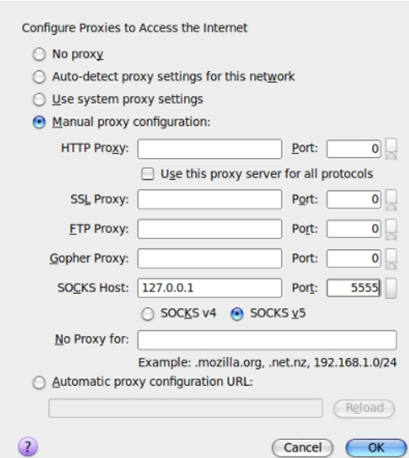Click the Cancel button
Image resolution: width=409 pixels, height=458 pixels.
click(302, 447)
